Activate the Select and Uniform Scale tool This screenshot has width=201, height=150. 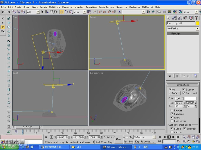click(71, 12)
